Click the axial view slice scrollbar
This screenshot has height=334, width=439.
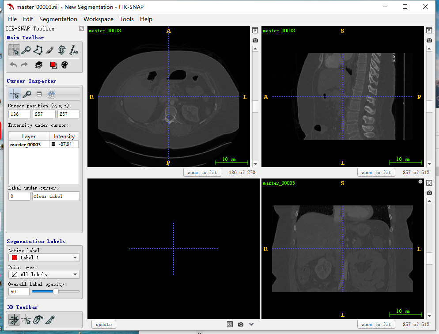(255, 106)
